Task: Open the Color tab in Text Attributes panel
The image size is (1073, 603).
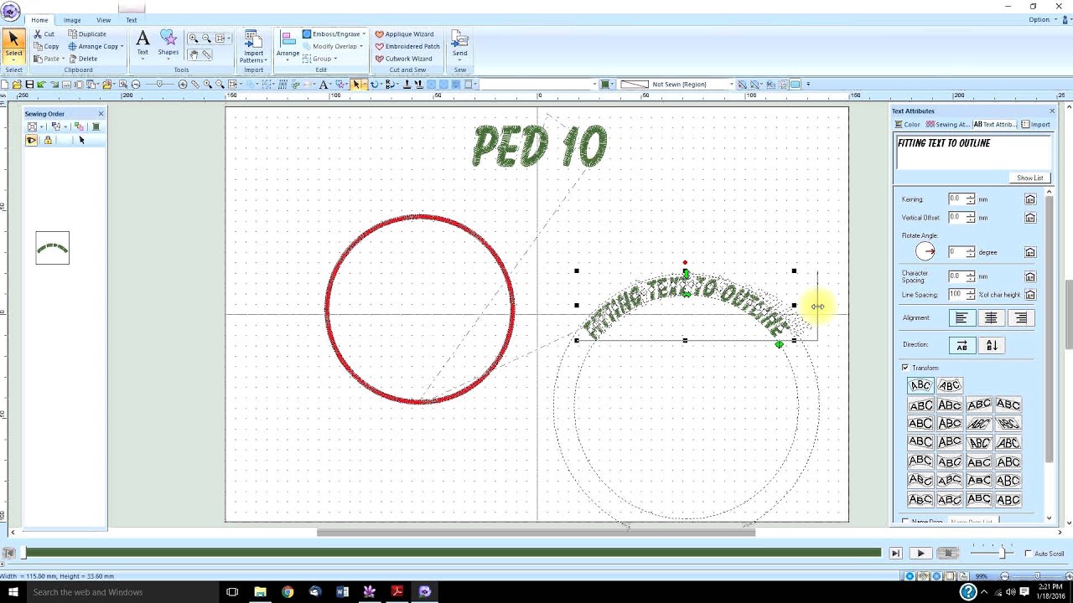Action: tap(908, 125)
